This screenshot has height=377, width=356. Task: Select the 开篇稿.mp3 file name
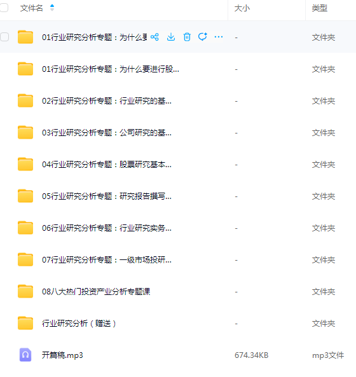62,355
